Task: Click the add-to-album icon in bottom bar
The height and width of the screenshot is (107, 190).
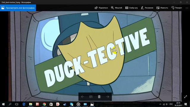Action: pyautogui.click(x=91, y=97)
